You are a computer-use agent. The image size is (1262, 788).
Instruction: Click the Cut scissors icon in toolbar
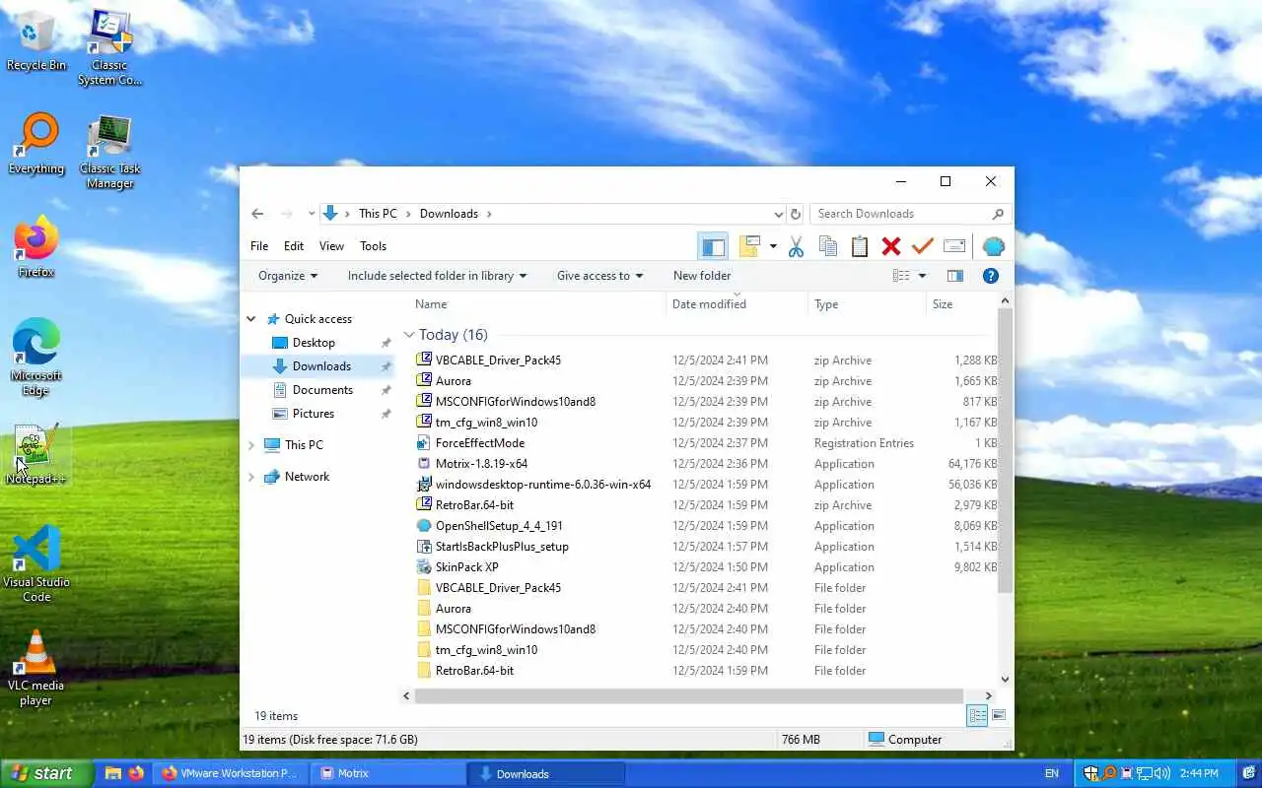(796, 246)
